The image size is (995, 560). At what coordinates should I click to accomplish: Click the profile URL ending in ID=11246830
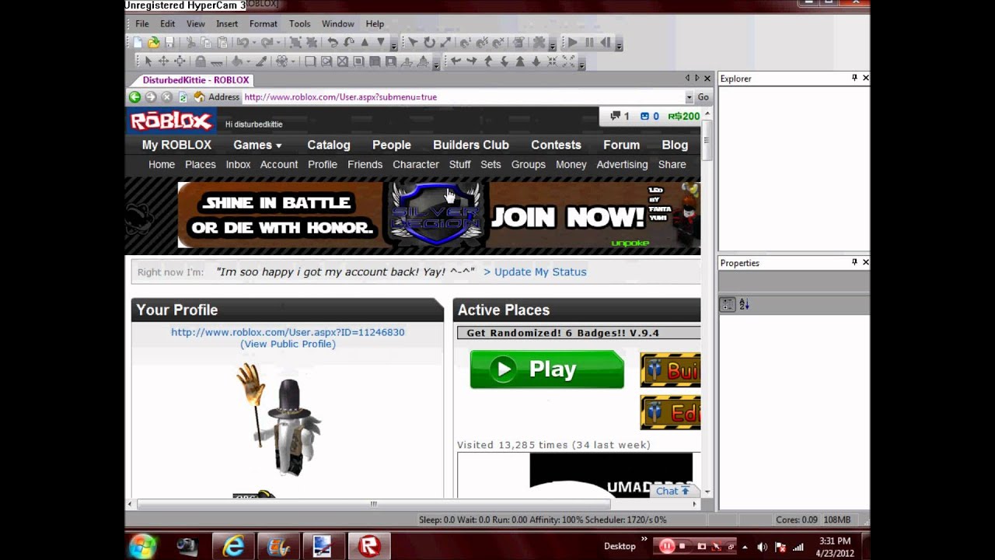pos(288,332)
